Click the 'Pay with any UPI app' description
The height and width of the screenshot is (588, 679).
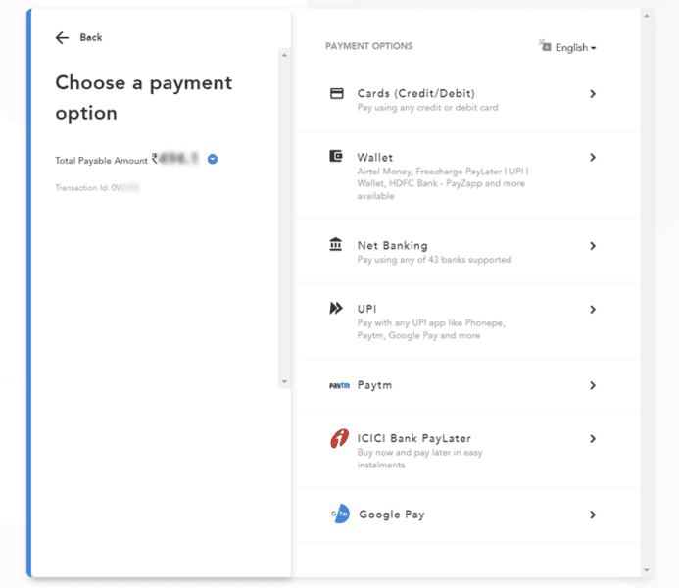click(431, 329)
